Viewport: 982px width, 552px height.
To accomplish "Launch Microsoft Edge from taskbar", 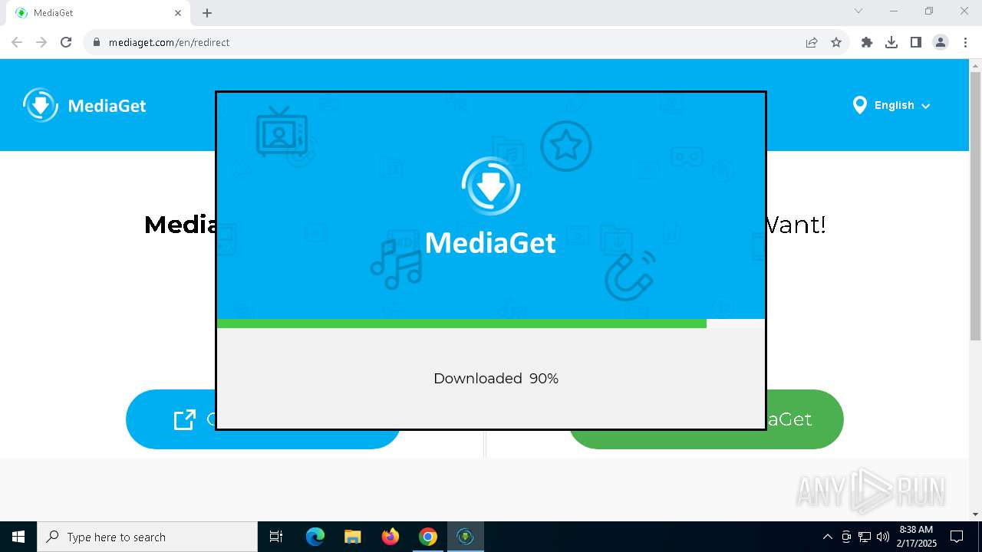I will 315,537.
